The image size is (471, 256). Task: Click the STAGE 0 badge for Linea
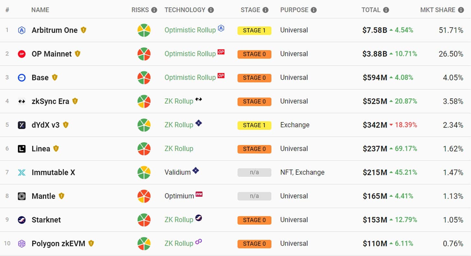pyautogui.click(x=254, y=149)
